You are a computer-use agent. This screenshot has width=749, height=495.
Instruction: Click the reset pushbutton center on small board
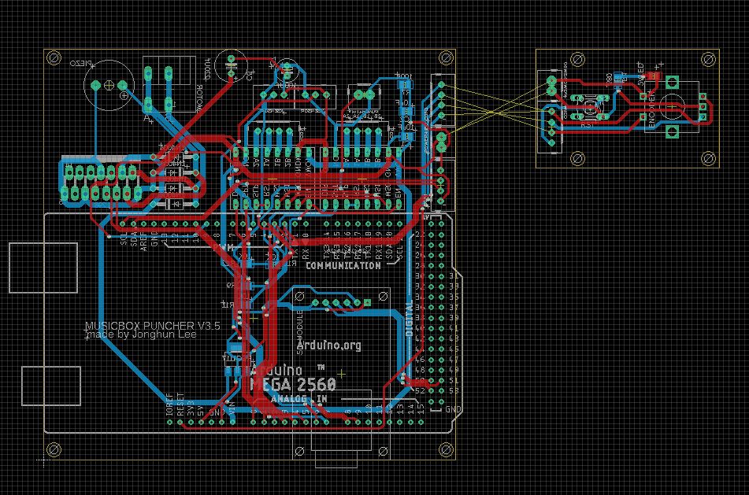(x=589, y=106)
